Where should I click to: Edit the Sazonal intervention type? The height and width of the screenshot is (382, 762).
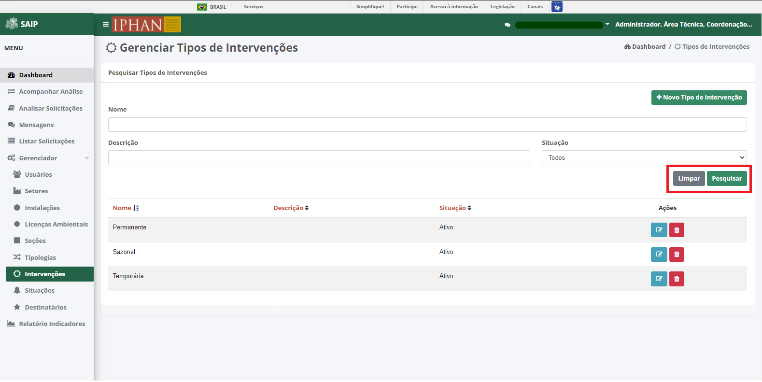coord(659,255)
